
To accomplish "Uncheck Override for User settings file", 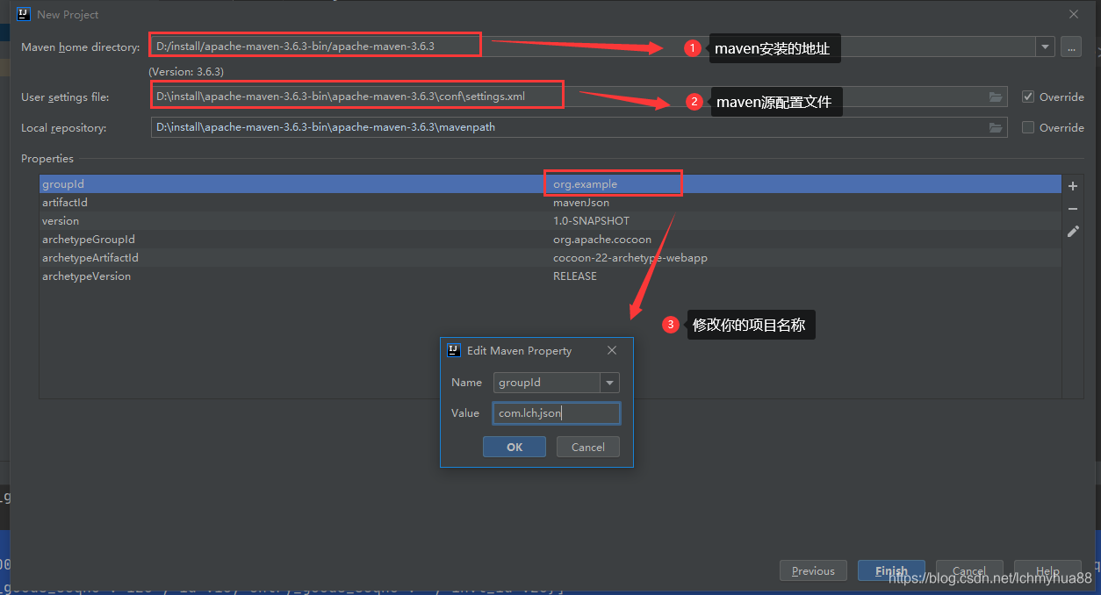I will click(x=1027, y=97).
